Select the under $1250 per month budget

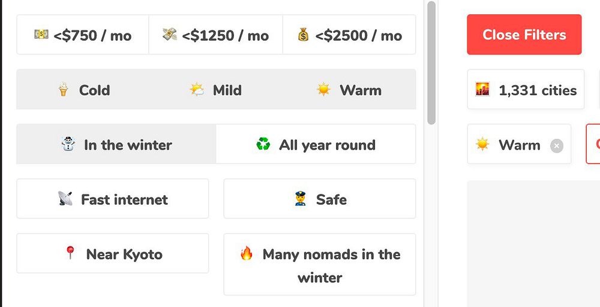[216, 35]
